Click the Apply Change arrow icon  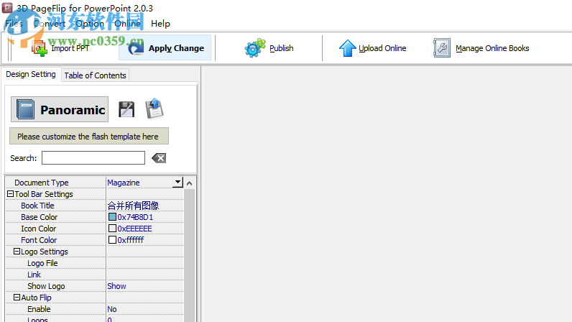(136, 48)
